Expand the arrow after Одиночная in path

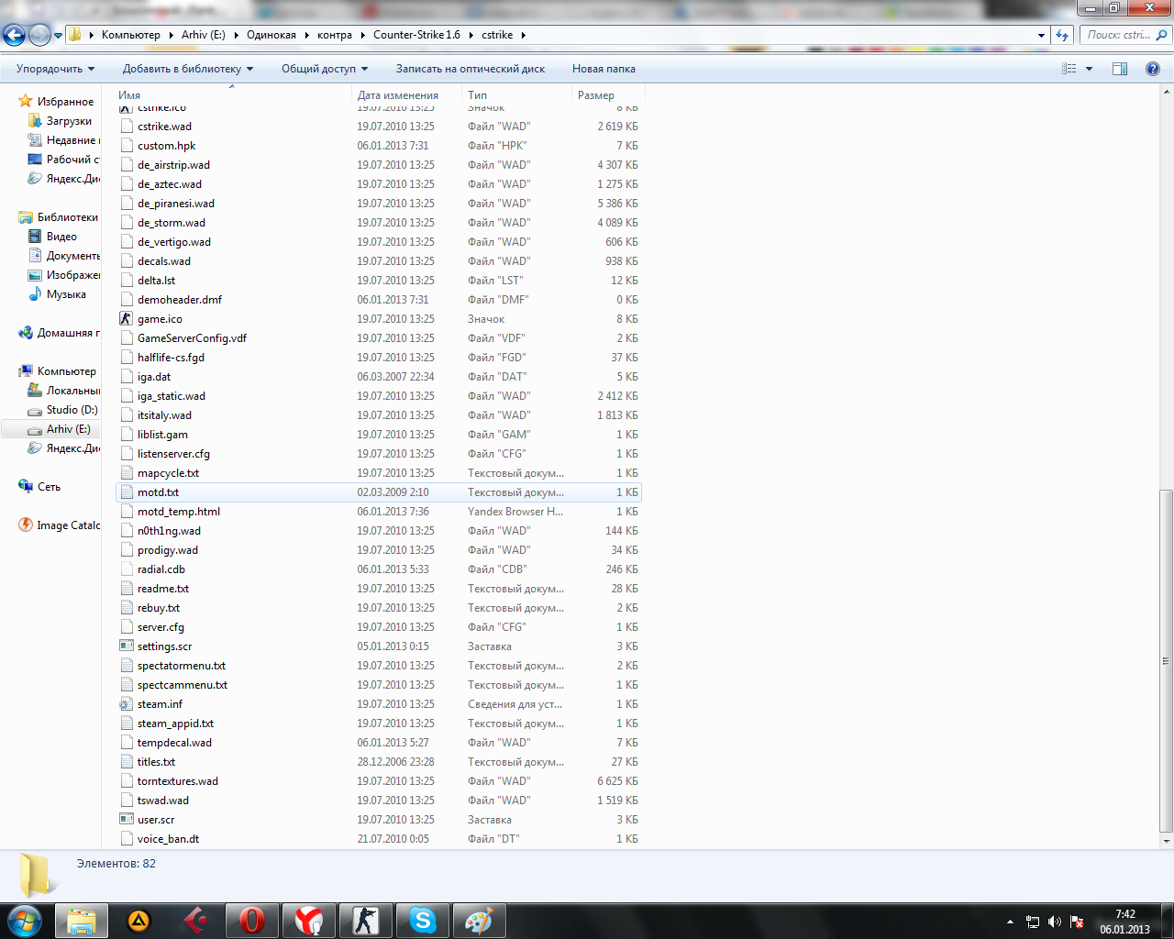[x=307, y=35]
